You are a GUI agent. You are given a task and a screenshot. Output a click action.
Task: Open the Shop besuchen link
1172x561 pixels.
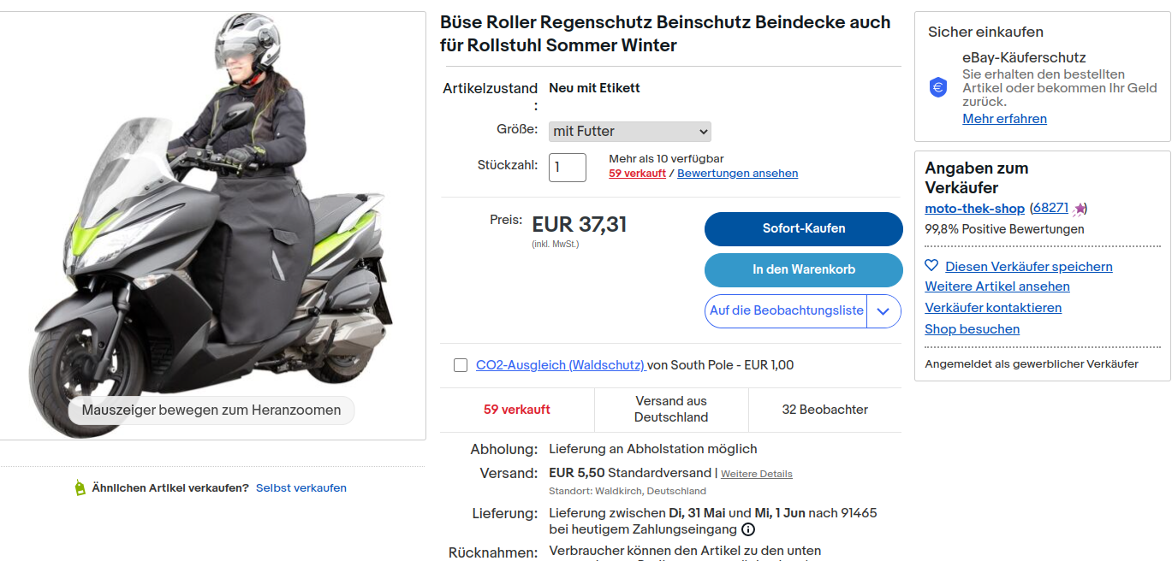pos(972,329)
